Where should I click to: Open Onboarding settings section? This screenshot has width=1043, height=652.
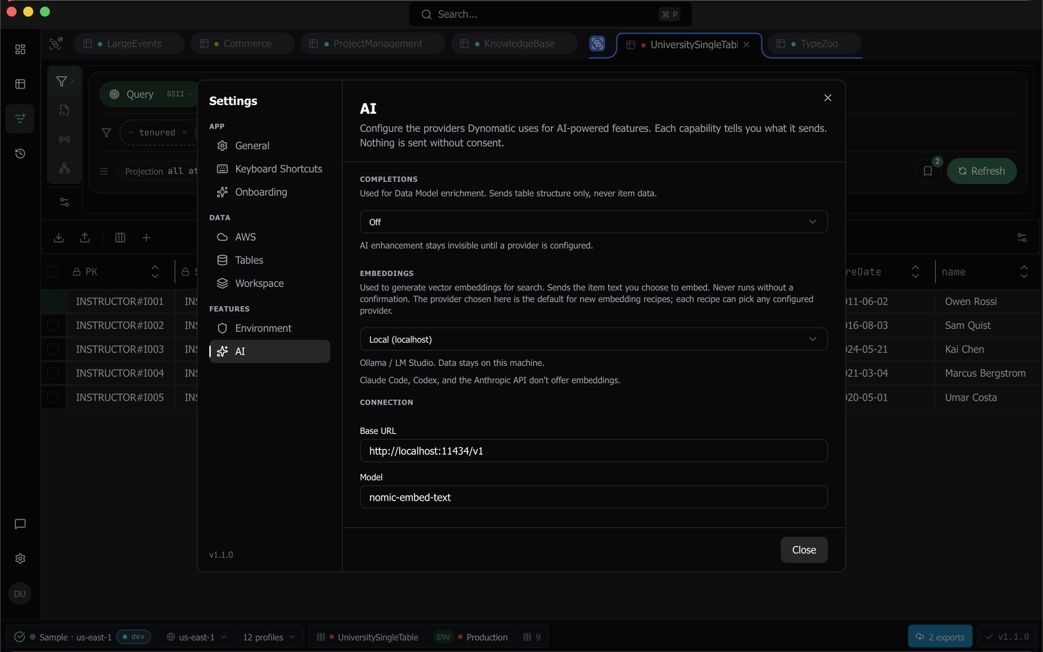point(269,192)
